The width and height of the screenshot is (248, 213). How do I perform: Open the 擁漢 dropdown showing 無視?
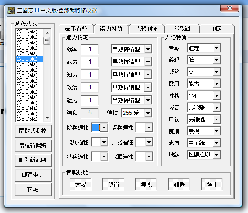204,131
